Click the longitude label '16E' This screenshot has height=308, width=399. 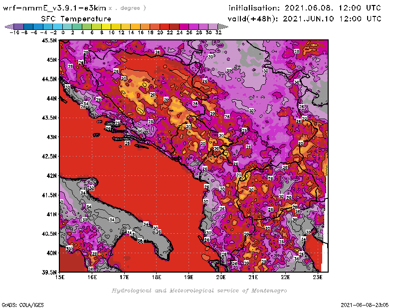(92, 278)
